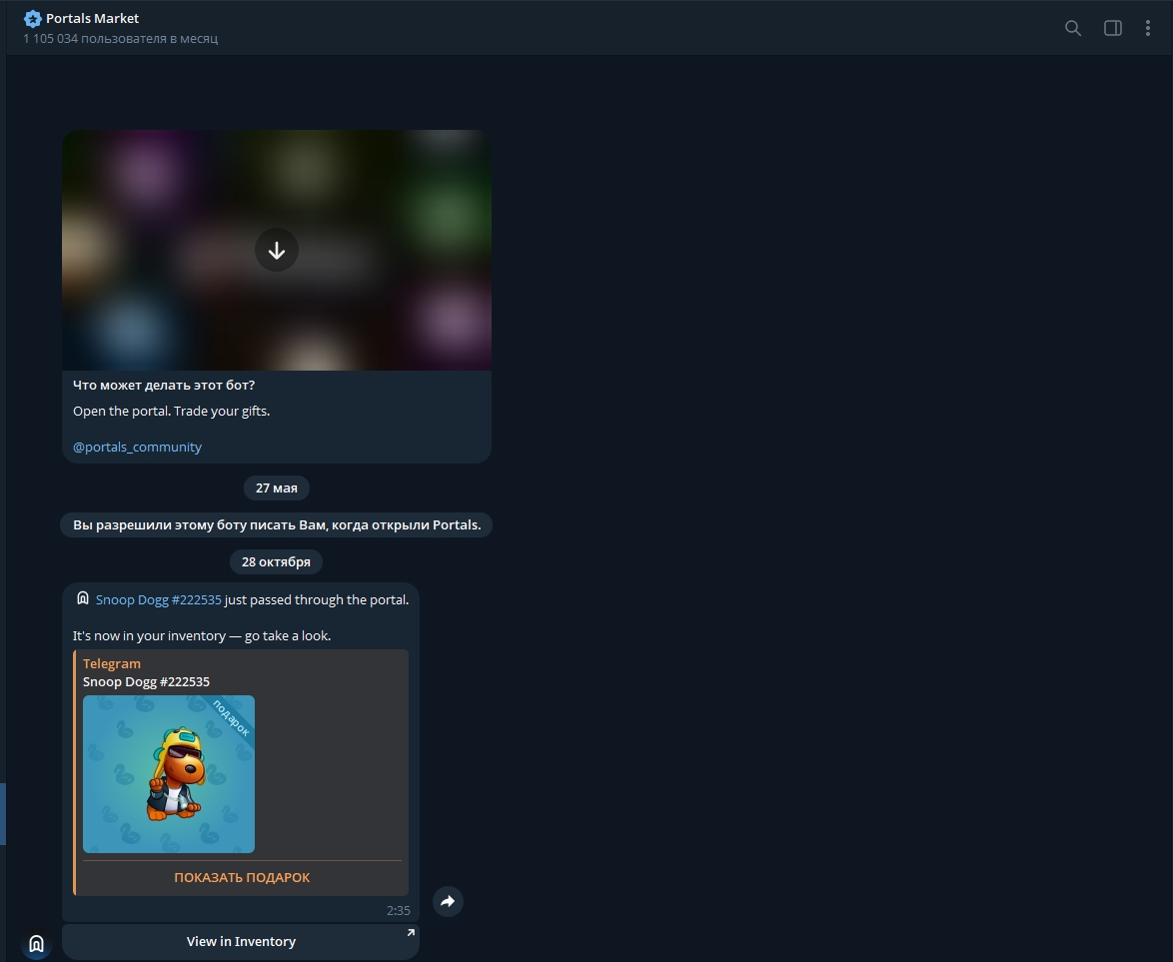Toggle the right side info panel
Viewport: 1173px width, 962px height.
[x=1112, y=28]
